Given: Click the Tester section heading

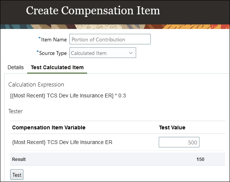Looking at the screenshot, I should (15, 111).
